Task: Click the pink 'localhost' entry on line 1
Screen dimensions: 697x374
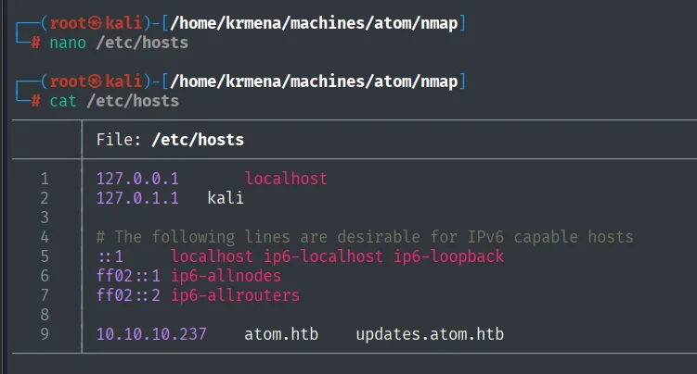Action: coord(286,179)
